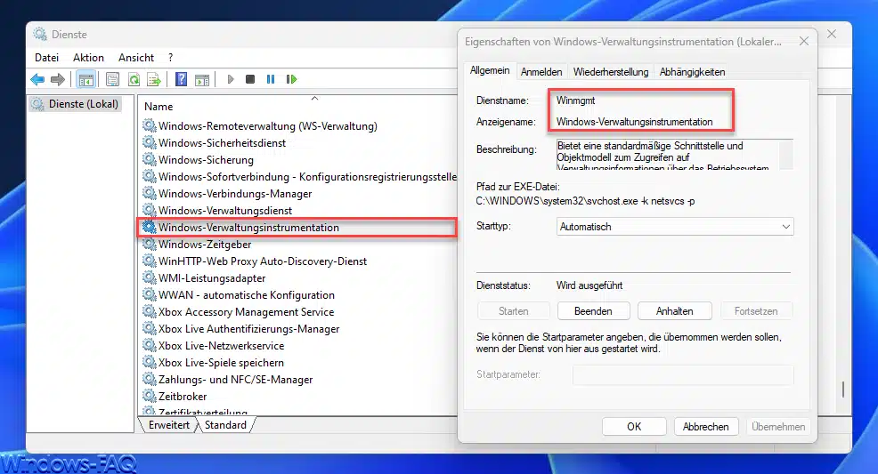Click the Forward arrow in Dienste toolbar
The height and width of the screenshot is (474, 878).
(x=58, y=79)
